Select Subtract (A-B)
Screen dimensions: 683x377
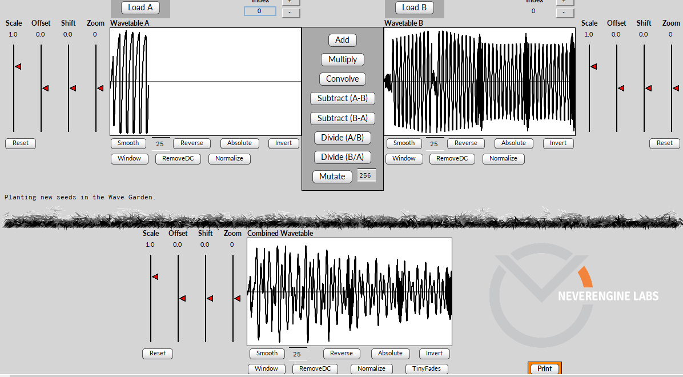[343, 98]
